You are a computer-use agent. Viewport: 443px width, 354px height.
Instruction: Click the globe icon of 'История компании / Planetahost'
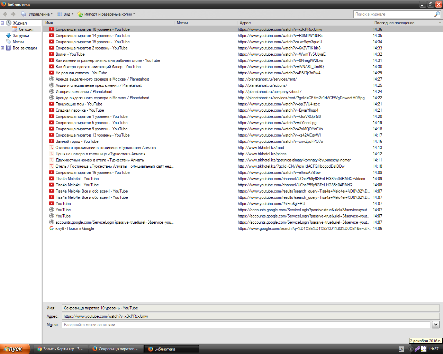52,92
